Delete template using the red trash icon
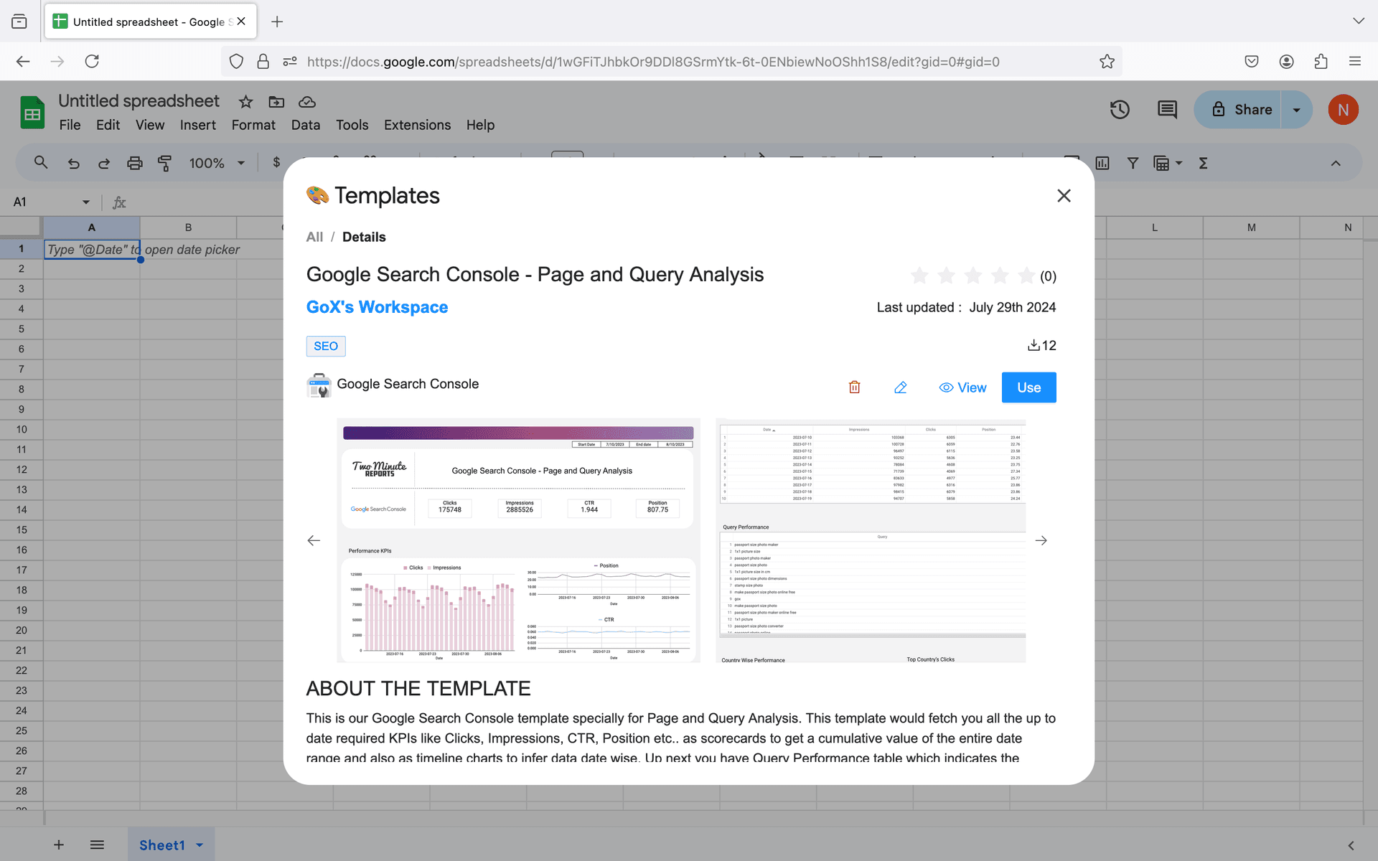 854,387
